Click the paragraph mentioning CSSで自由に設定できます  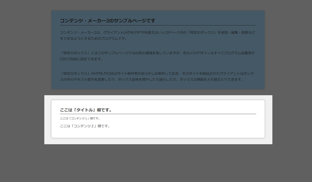[x=158, y=56]
